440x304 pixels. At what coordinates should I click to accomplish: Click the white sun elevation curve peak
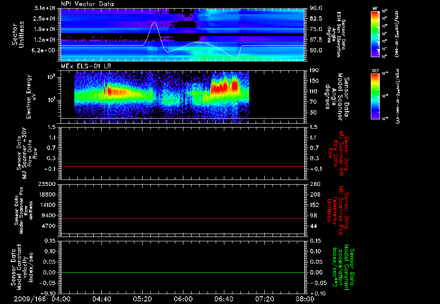154,22
